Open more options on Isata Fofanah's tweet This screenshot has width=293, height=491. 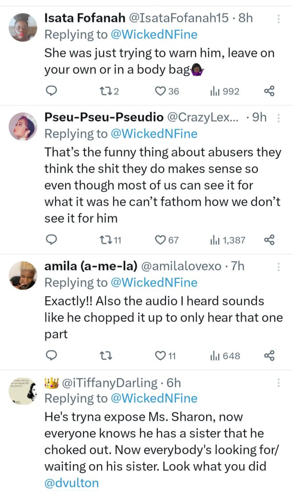(x=279, y=20)
